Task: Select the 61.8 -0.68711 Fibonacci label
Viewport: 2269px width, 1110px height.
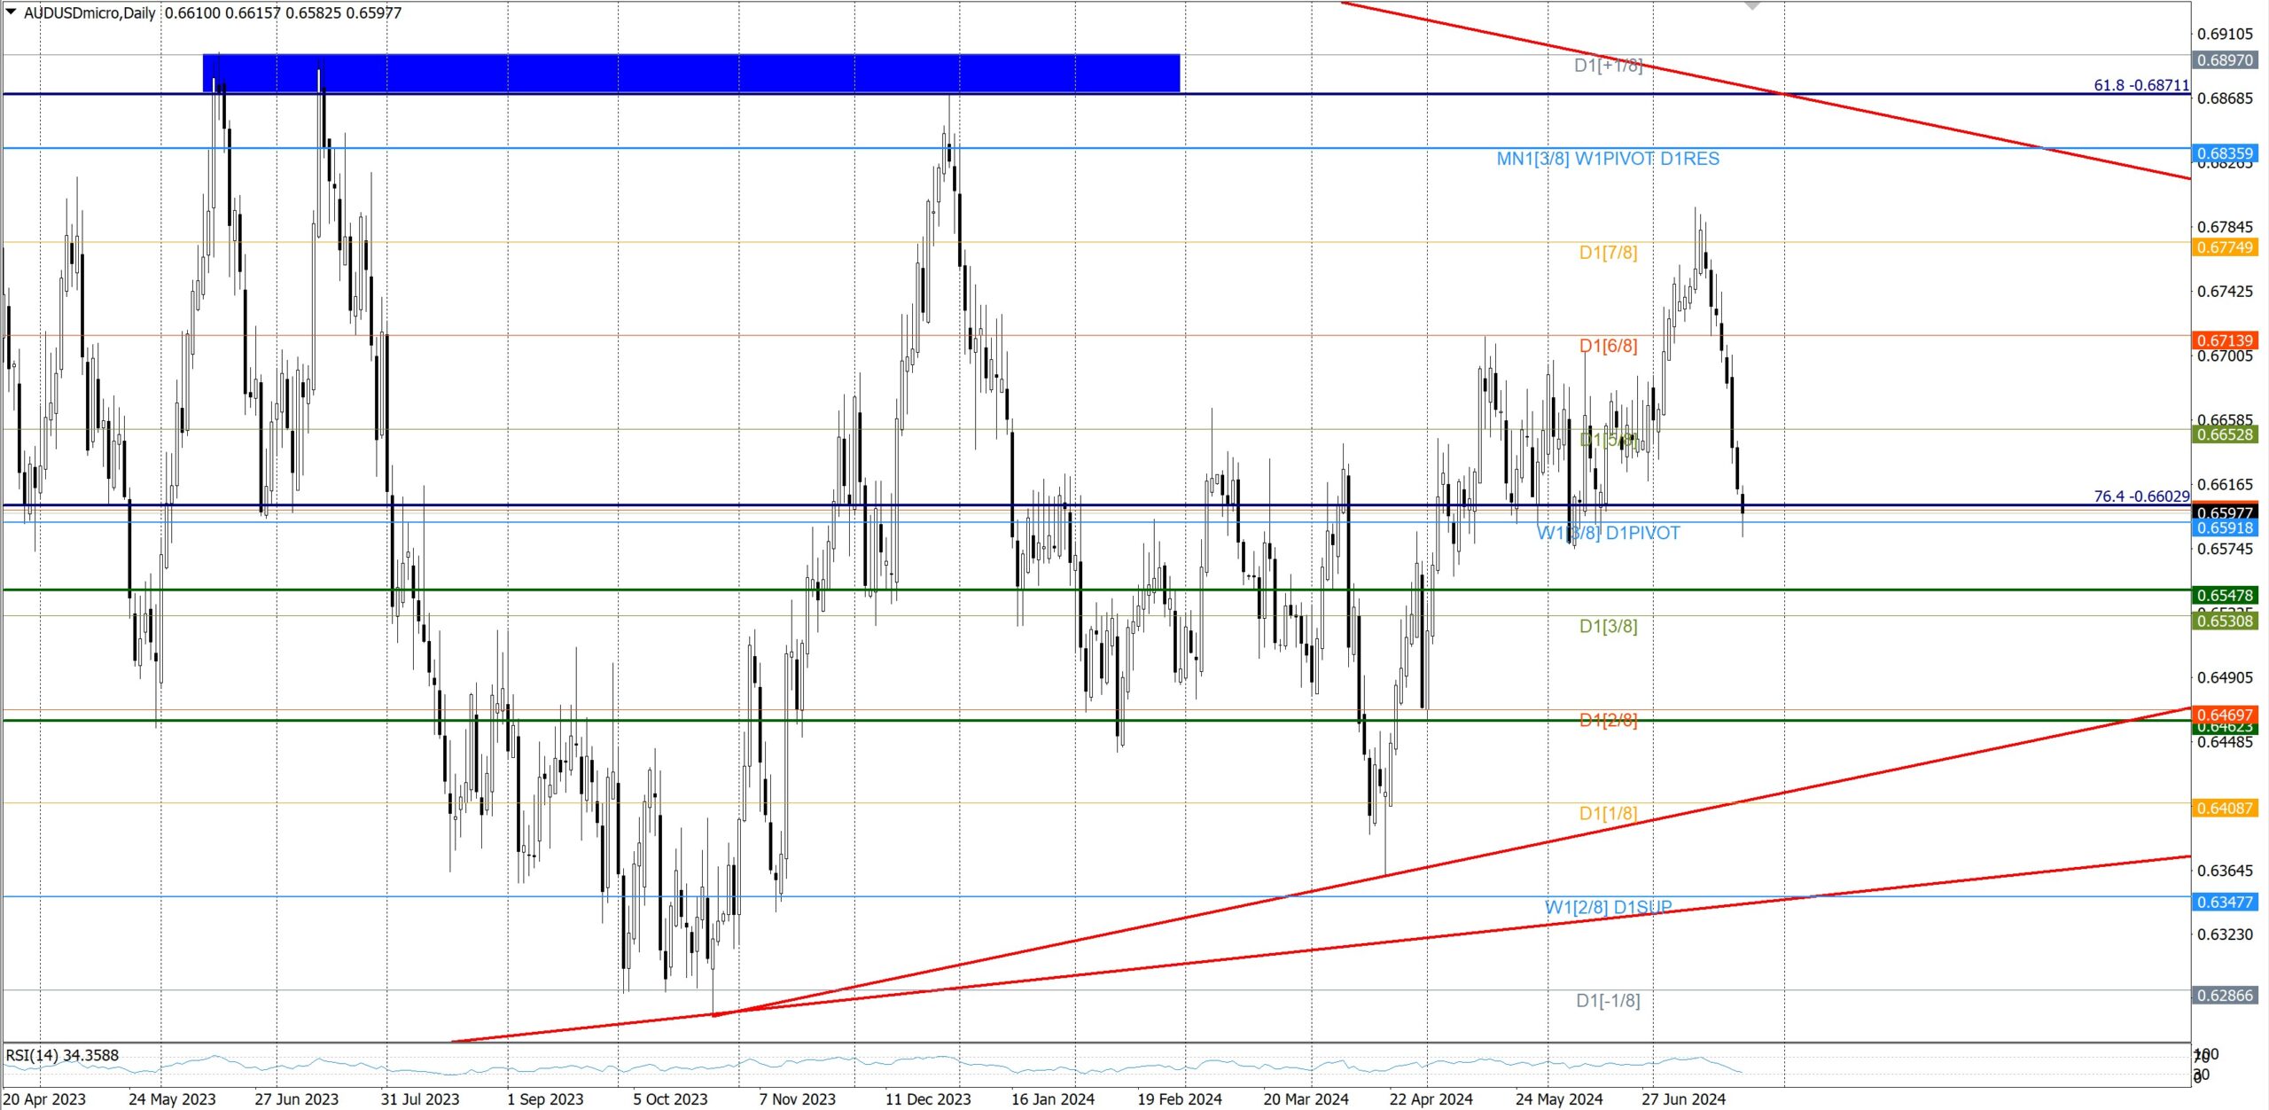Action: 2140,85
